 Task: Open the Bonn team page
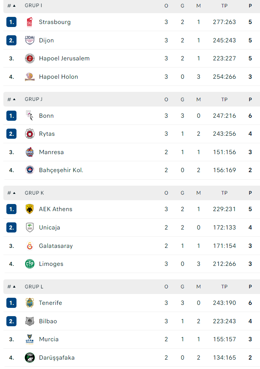pos(46,116)
